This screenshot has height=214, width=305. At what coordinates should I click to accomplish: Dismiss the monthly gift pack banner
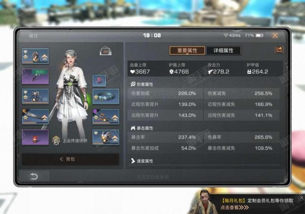pos(302,198)
